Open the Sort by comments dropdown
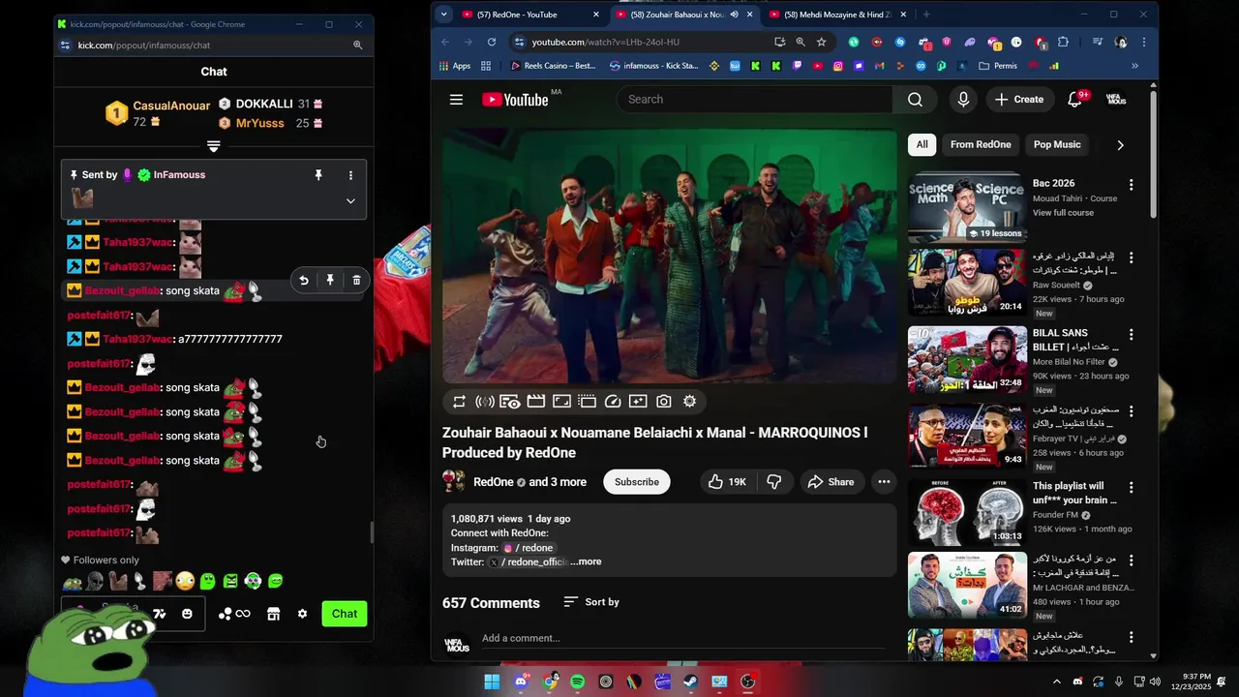Viewport: 1239px width, 697px height. pos(591,602)
